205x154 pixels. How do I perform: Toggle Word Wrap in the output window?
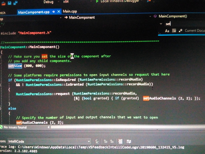[129, 141]
